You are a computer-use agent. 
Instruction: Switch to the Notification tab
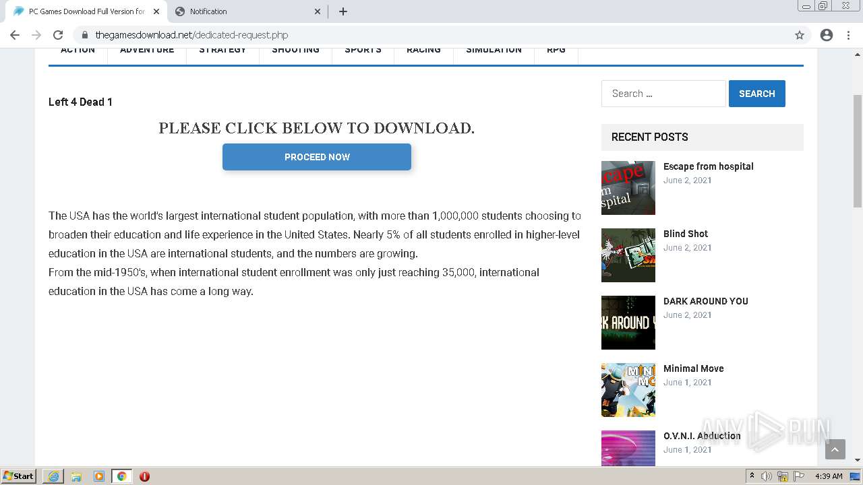click(x=247, y=11)
